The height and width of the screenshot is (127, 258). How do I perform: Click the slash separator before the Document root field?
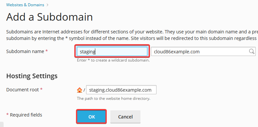(x=84, y=90)
